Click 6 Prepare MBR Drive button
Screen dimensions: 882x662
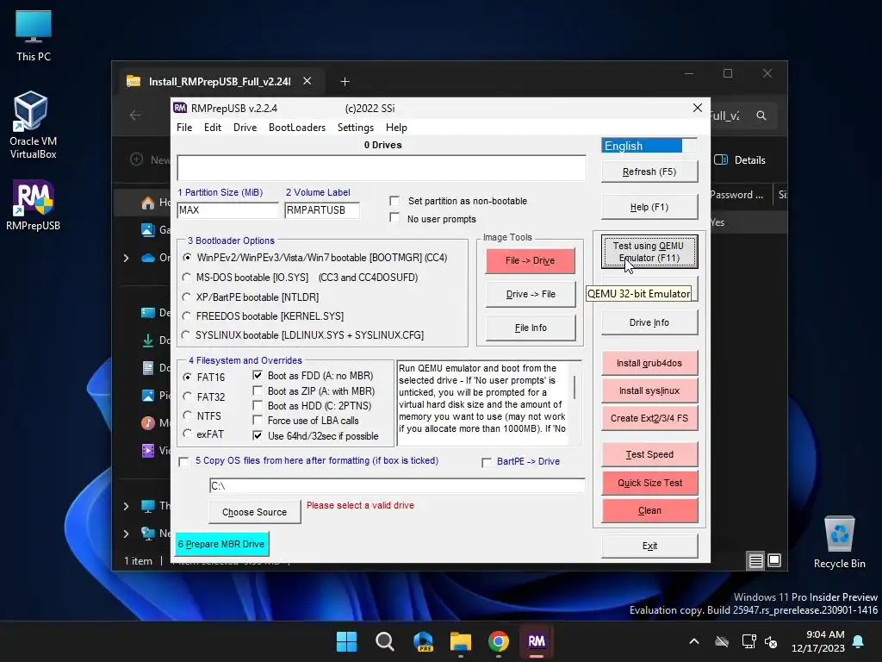tap(221, 545)
